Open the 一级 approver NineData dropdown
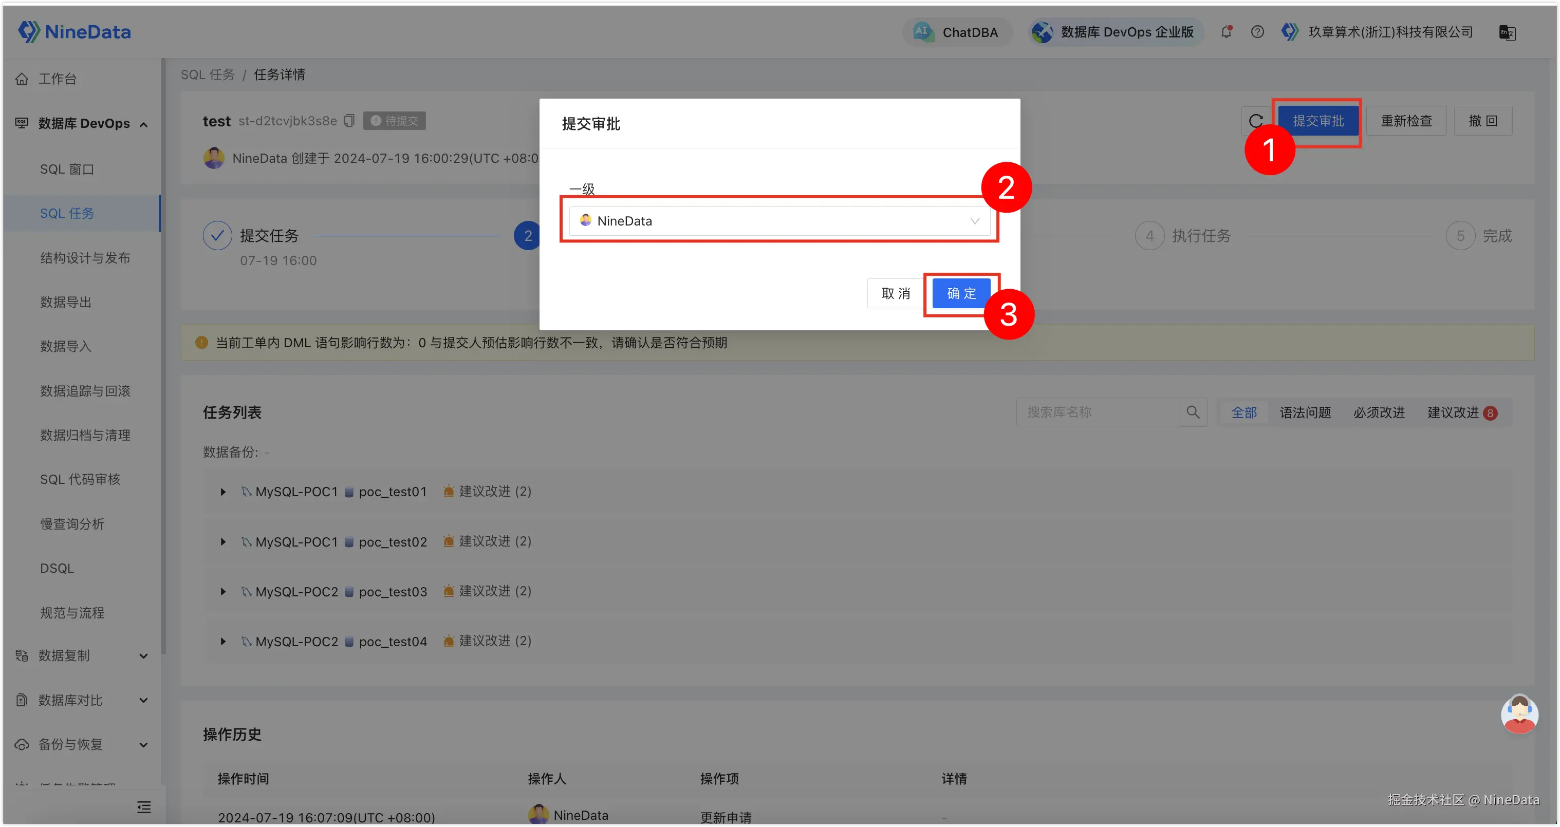 tap(779, 221)
